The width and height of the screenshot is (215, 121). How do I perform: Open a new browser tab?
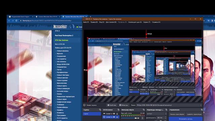[x=90, y=16]
